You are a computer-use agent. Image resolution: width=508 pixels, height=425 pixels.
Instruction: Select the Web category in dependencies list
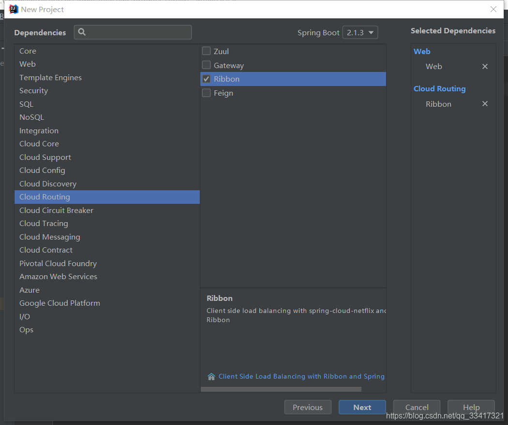pos(107,64)
